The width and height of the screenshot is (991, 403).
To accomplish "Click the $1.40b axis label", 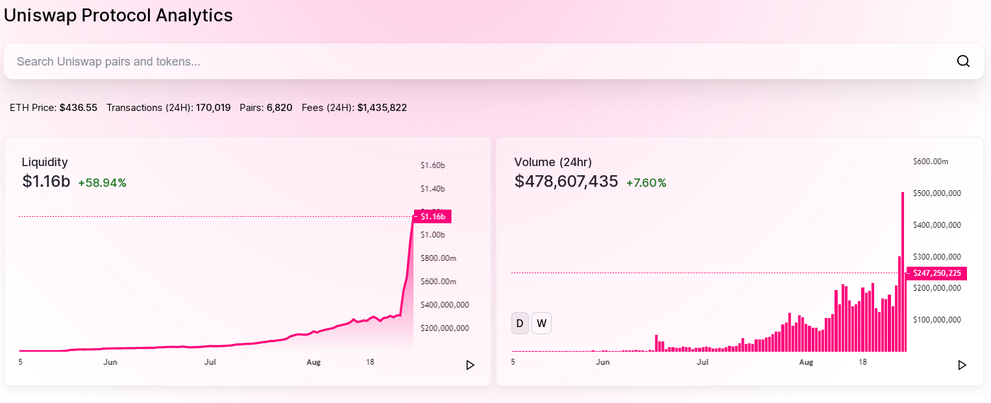I will 433,189.
